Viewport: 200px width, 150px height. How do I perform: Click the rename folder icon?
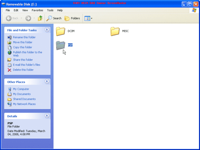point(9,37)
